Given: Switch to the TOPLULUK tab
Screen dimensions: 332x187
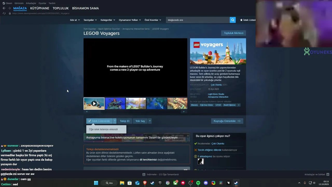Looking at the screenshot, I should 60,8.
